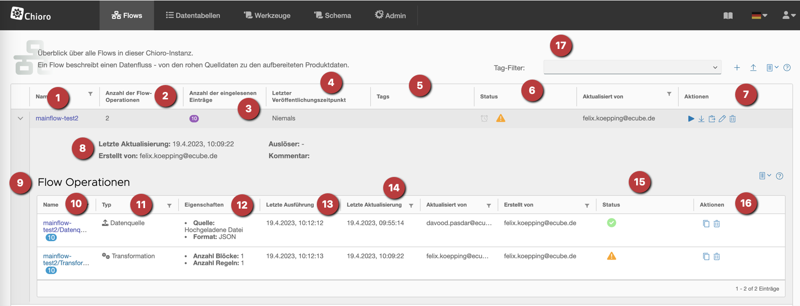Viewport: 800px width, 306px height.
Task: Delete the Transformation operation row
Action: click(x=716, y=257)
